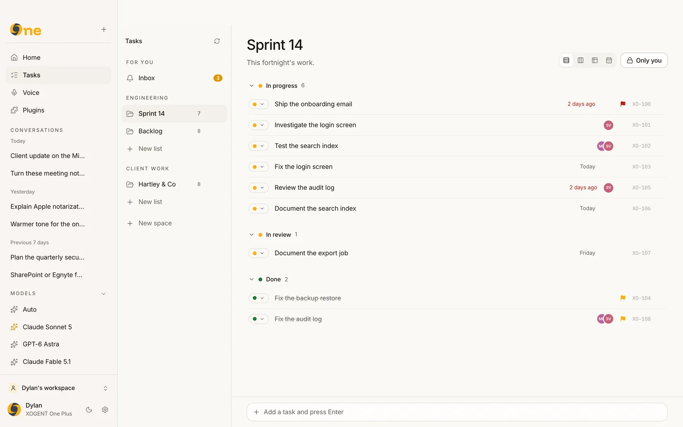Switch to the calendar view icon

[609, 60]
